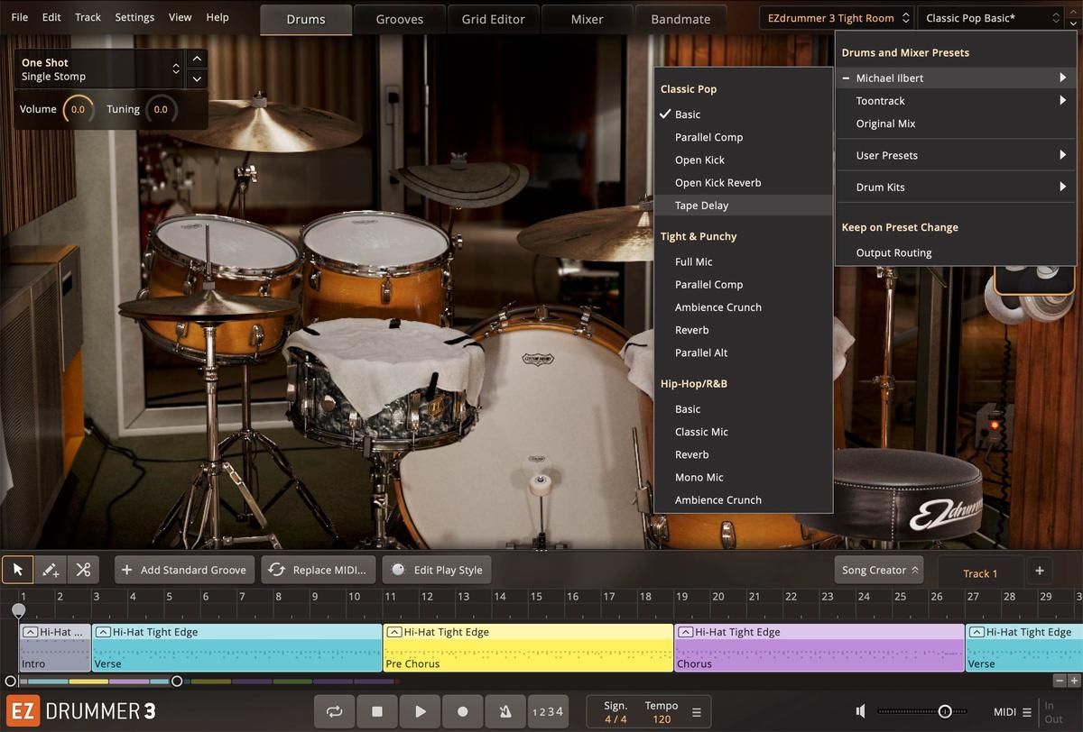This screenshot has width=1083, height=732.
Task: Open the EZdrummer 3 Tight Room library dropdown
Action: tap(837, 18)
